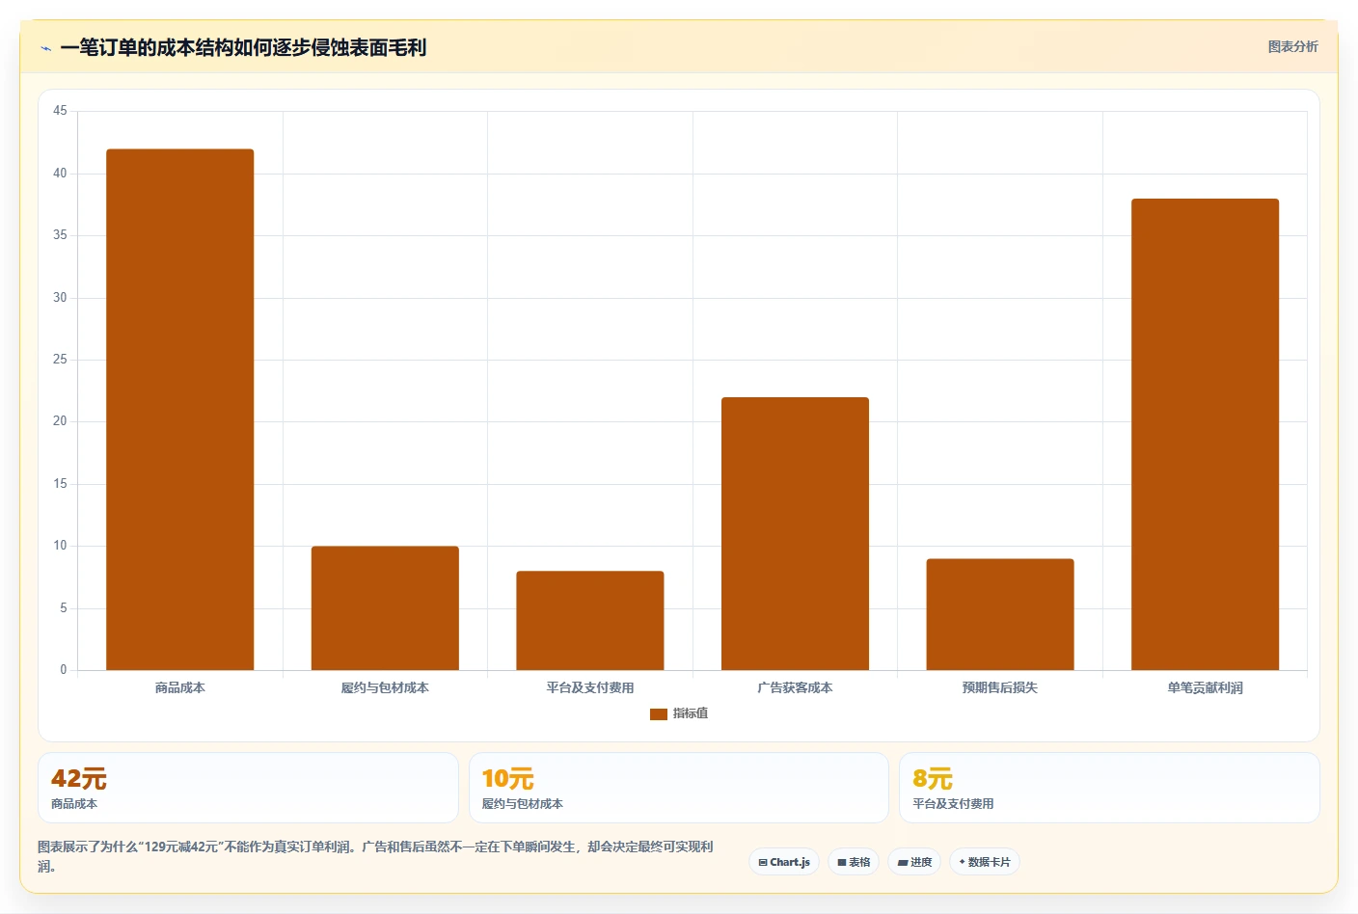The image size is (1358, 914).
Task: Click the y-axis value 20
Action: [x=60, y=421]
